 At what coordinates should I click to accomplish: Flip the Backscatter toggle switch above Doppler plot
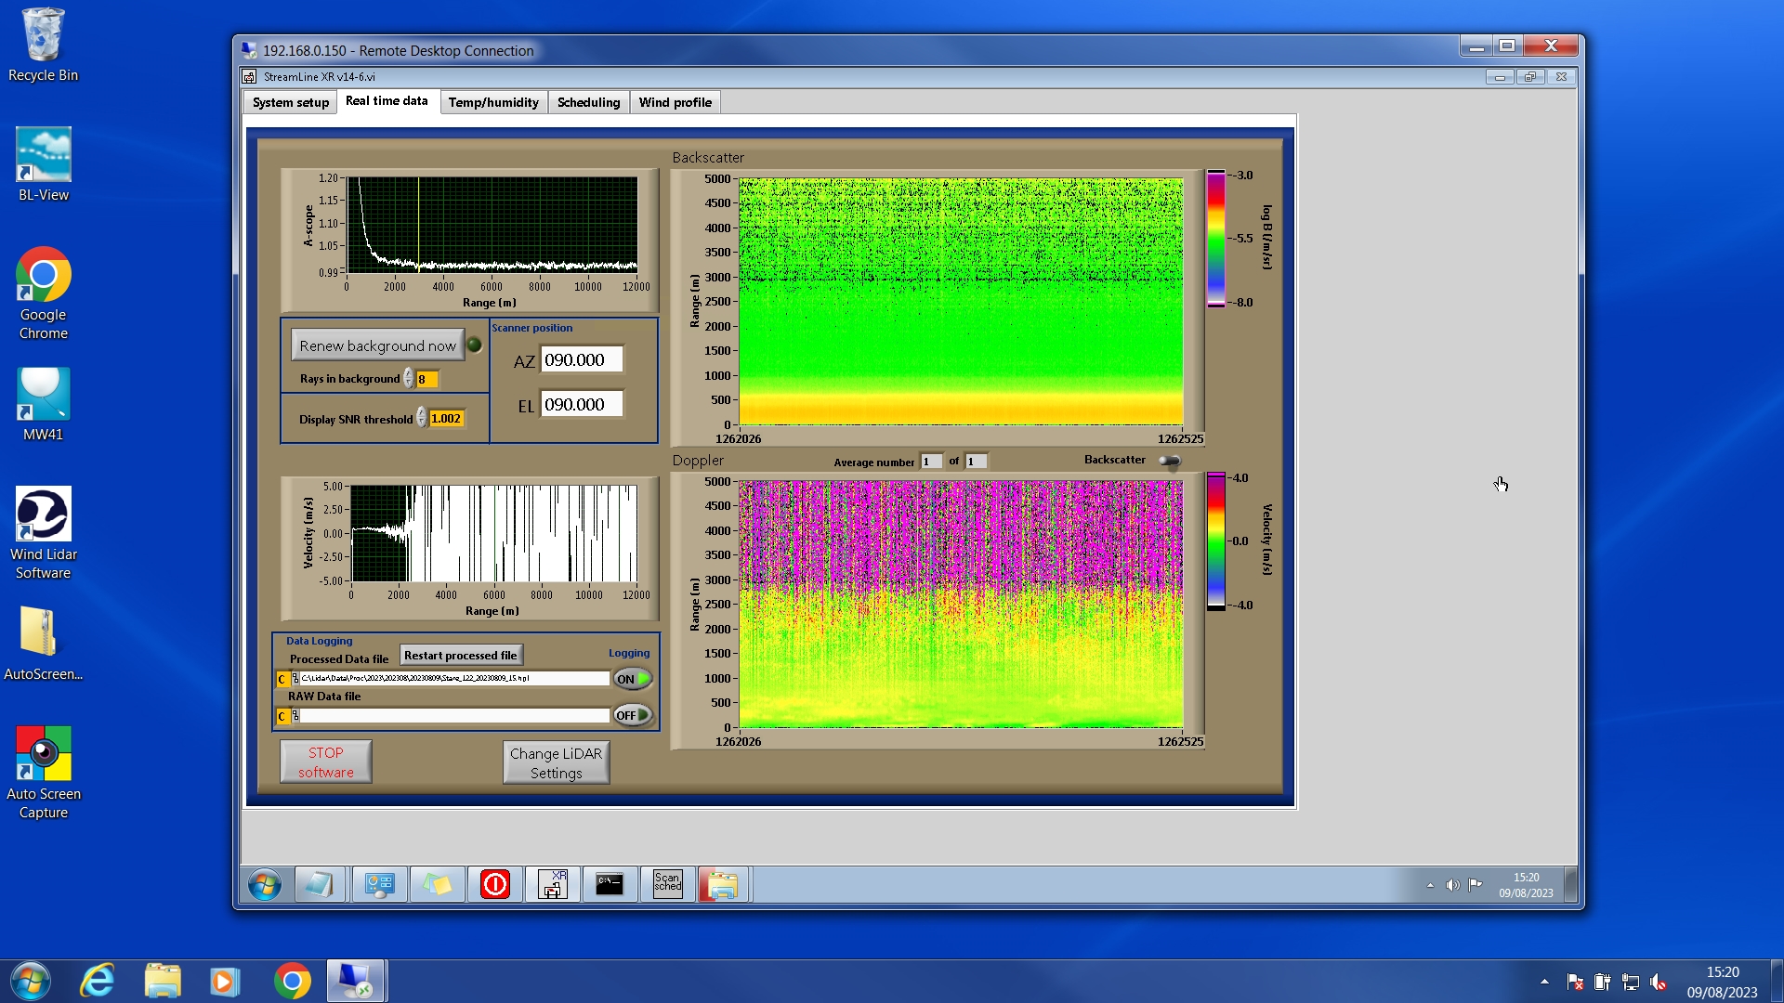click(1169, 461)
